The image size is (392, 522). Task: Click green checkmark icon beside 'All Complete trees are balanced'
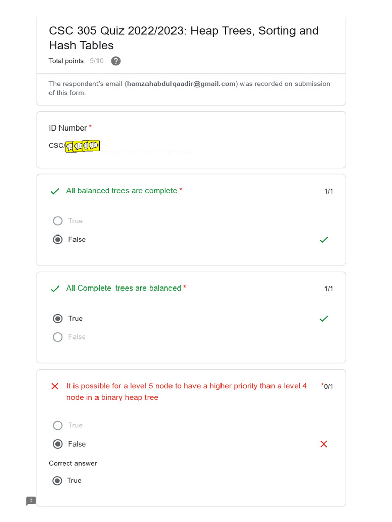pyautogui.click(x=55, y=289)
